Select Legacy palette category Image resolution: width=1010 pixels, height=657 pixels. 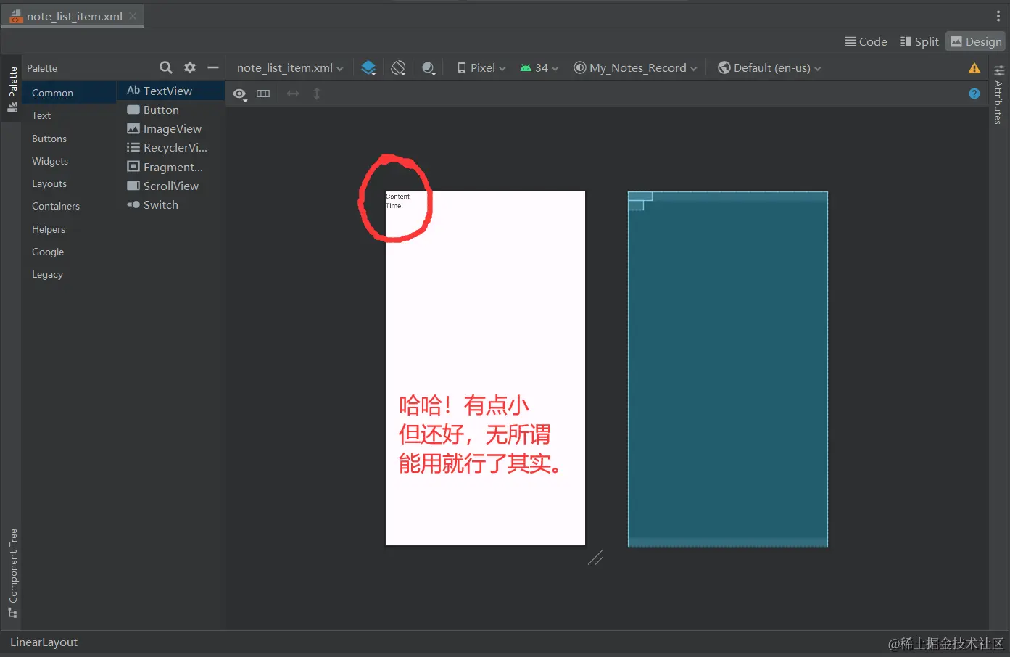[x=69, y=274]
